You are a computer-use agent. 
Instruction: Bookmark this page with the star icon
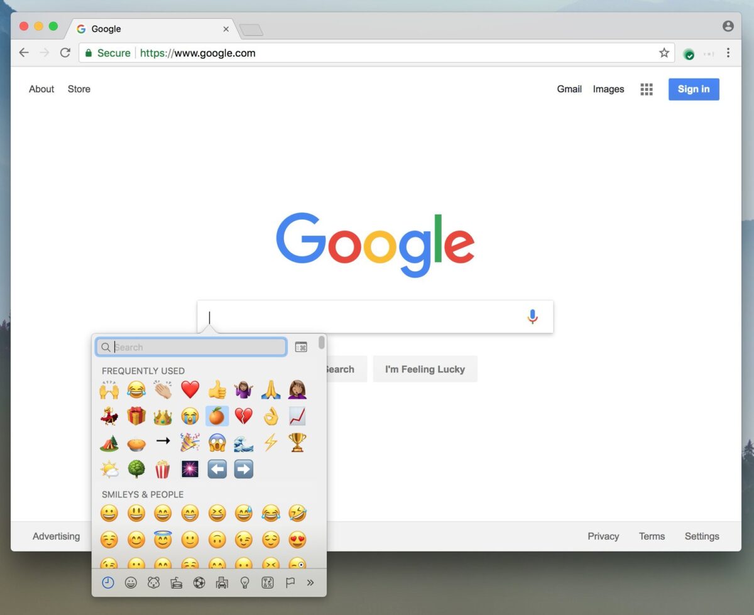pyautogui.click(x=664, y=53)
